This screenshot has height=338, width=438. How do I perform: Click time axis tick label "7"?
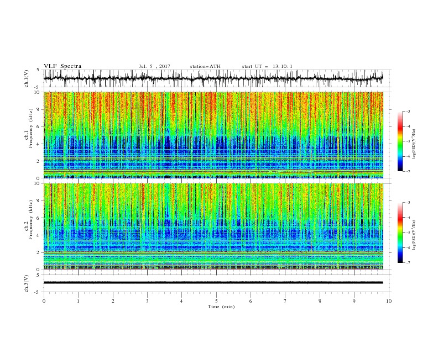click(x=285, y=301)
